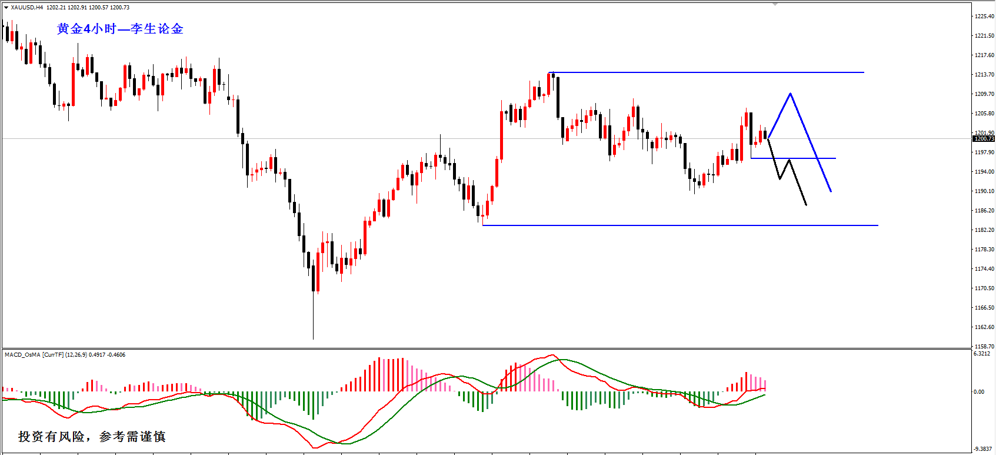The height and width of the screenshot is (455, 996).
Task: Click the -9.3837 MACD scale label
Action: (983, 449)
